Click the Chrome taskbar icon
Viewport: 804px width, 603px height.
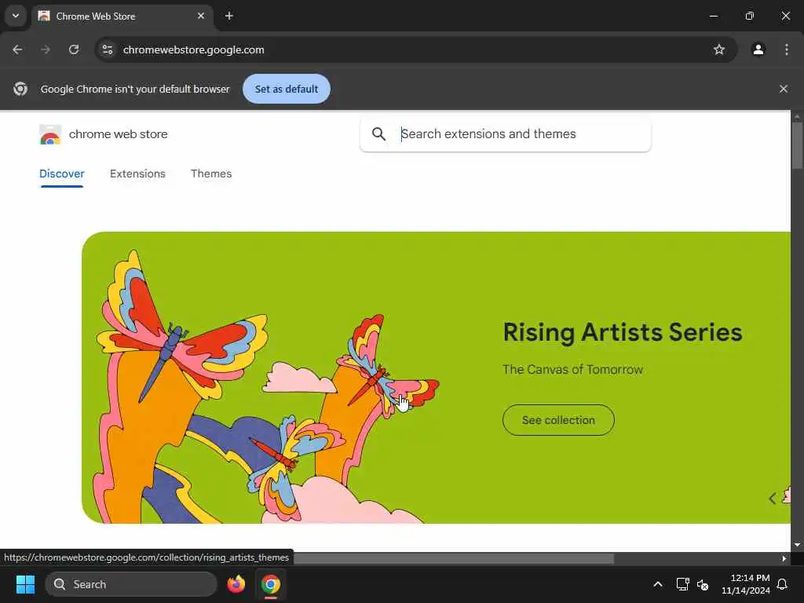pos(270,584)
